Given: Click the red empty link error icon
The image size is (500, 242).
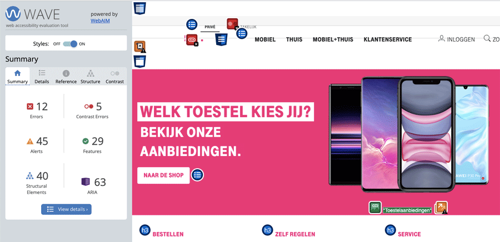Looking at the screenshot, I should pos(192,39).
